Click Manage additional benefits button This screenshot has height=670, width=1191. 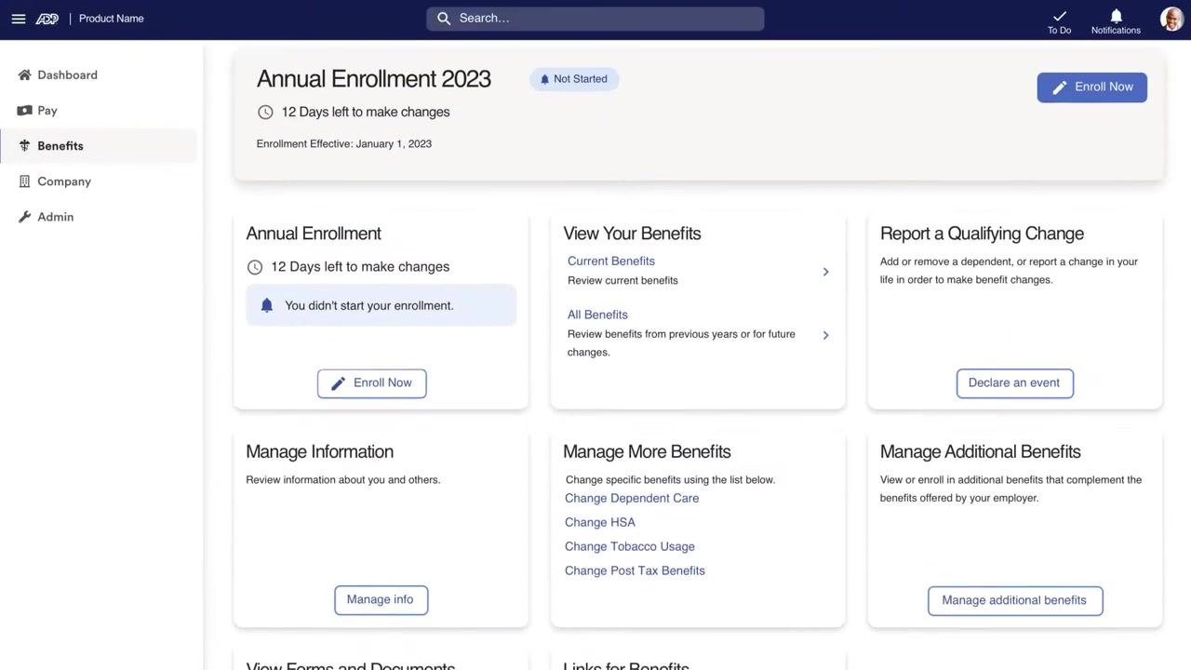(1015, 601)
